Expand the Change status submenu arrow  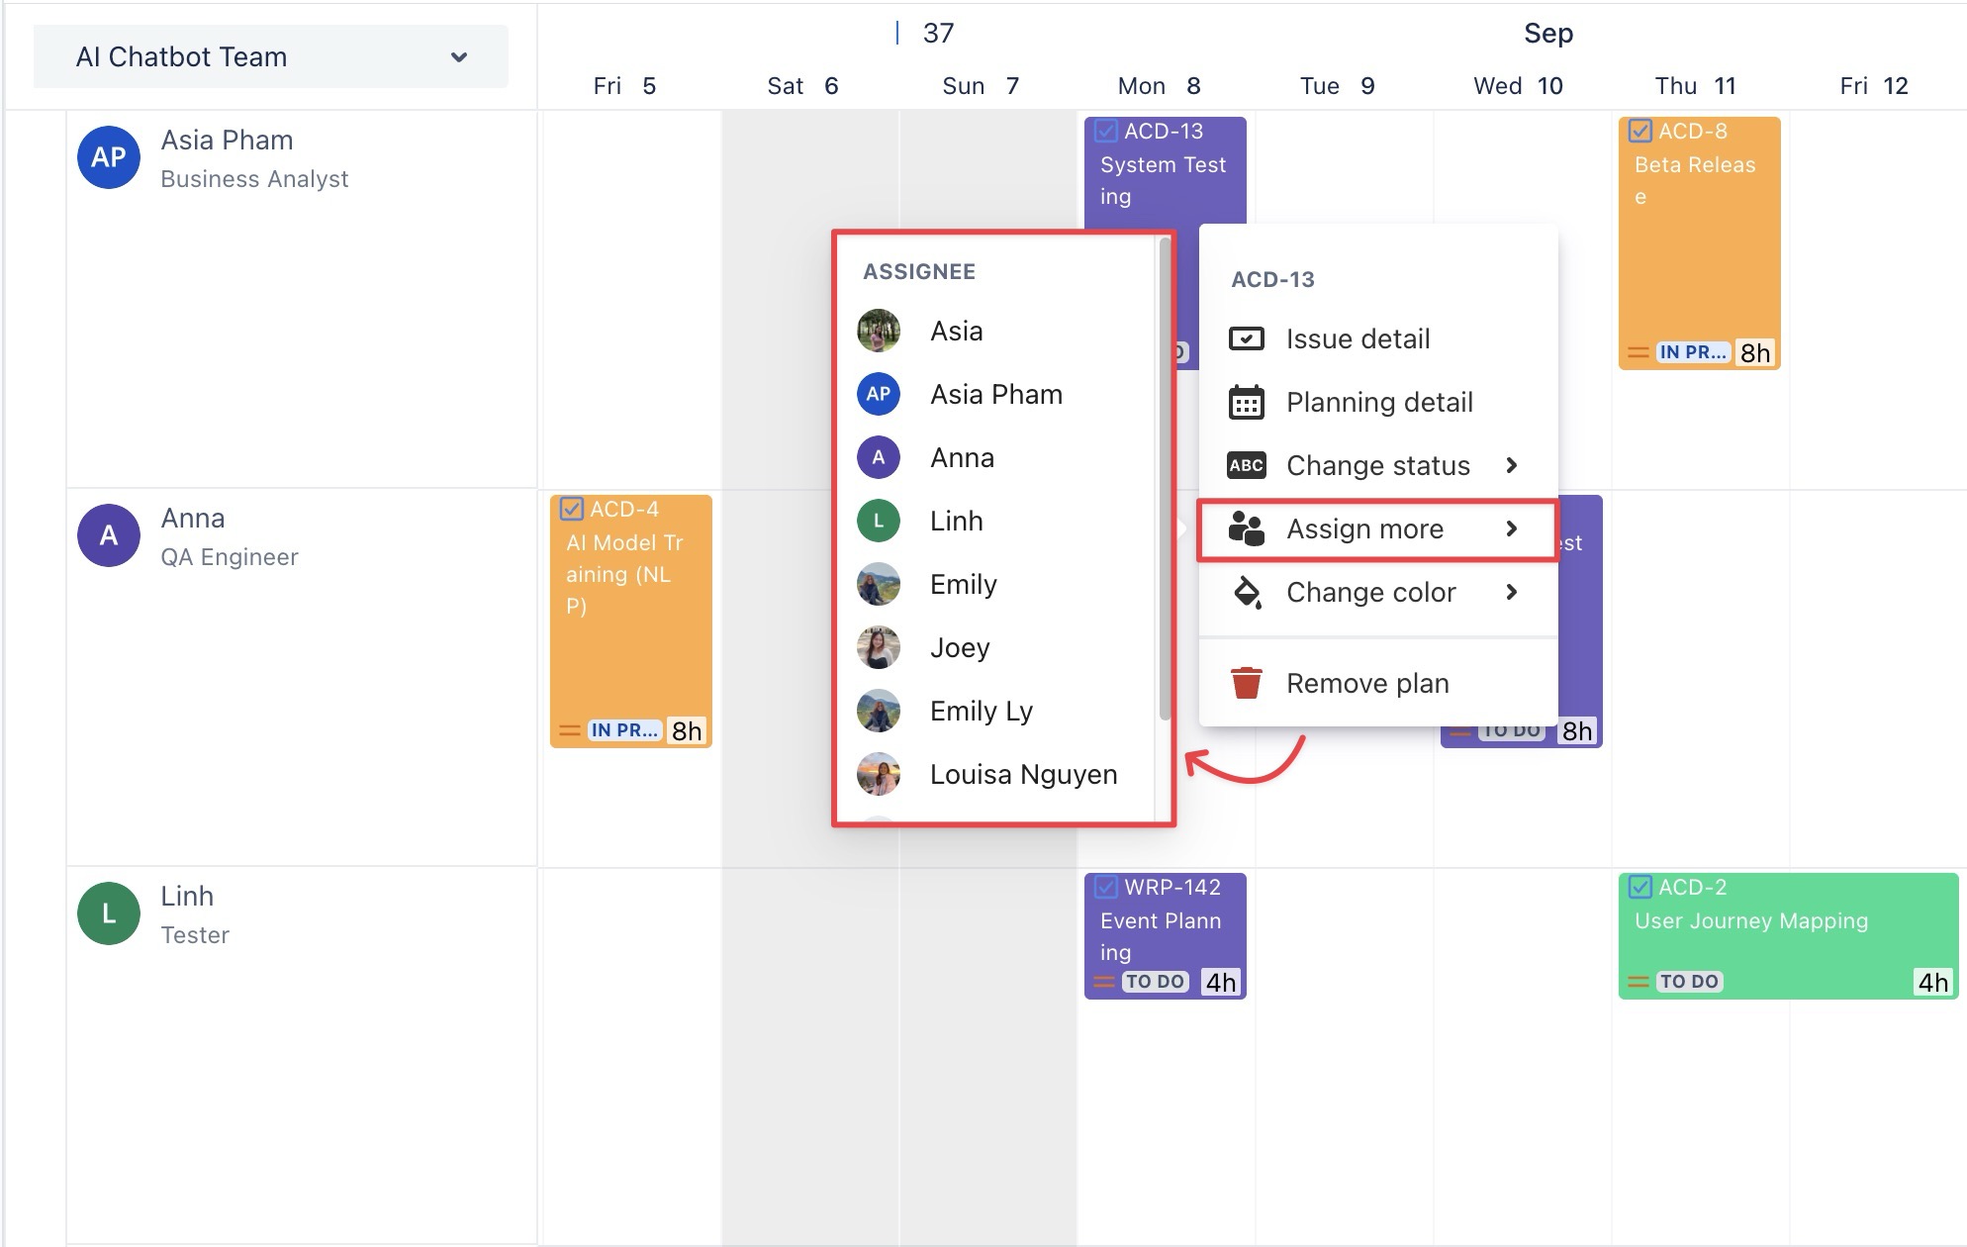pyautogui.click(x=1511, y=465)
